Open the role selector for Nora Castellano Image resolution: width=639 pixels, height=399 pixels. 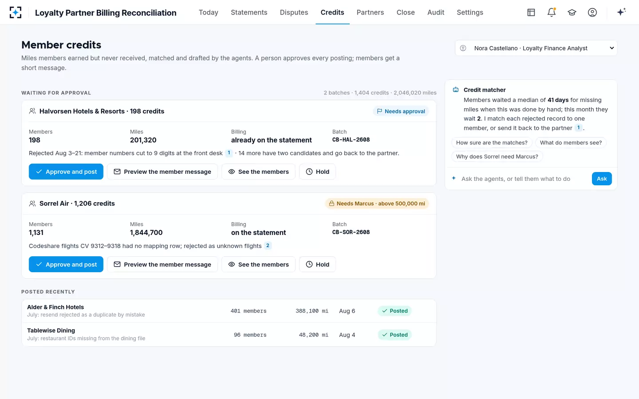[x=536, y=48]
